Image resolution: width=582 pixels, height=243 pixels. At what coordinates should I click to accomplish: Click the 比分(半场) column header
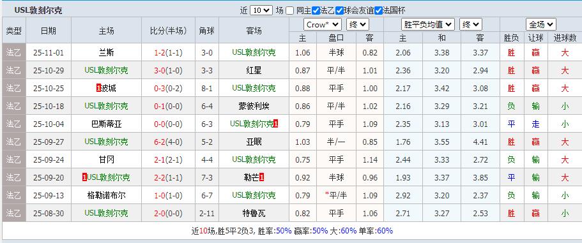pyautogui.click(x=168, y=31)
